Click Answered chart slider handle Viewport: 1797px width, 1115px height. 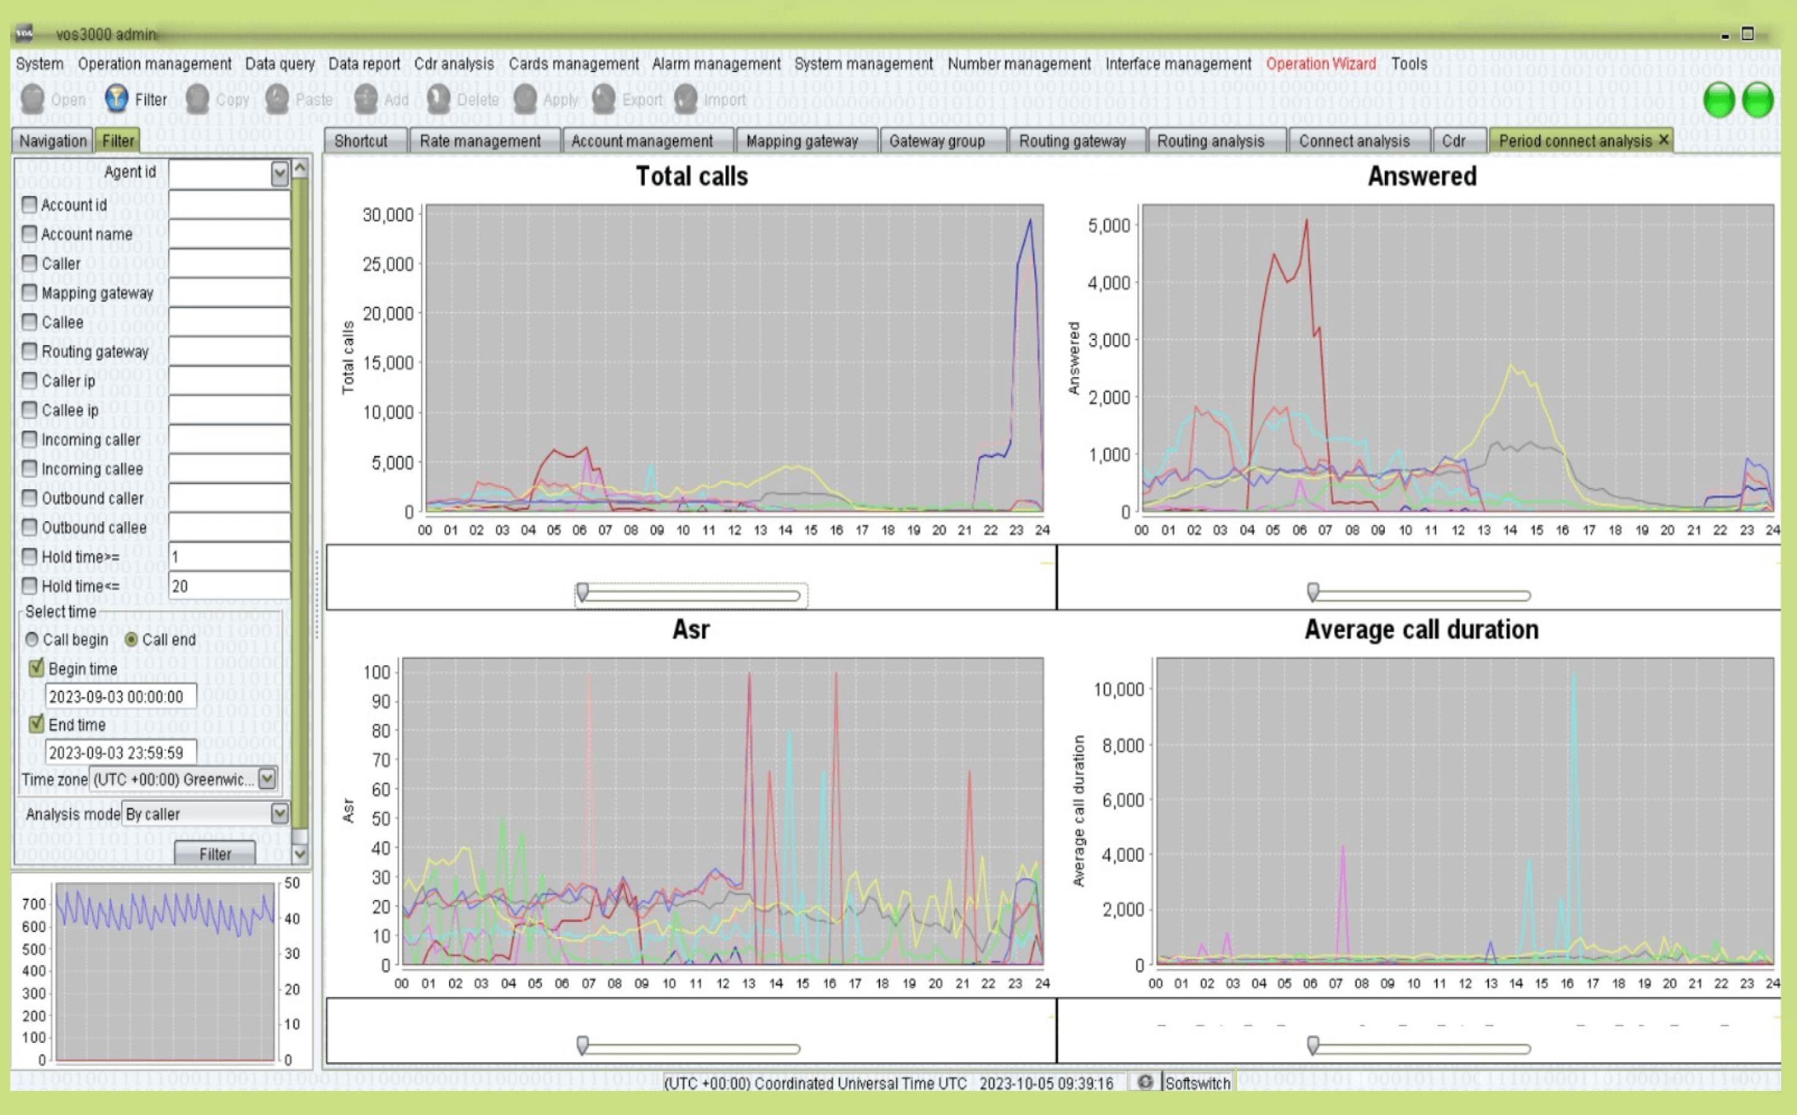pyautogui.click(x=1313, y=592)
